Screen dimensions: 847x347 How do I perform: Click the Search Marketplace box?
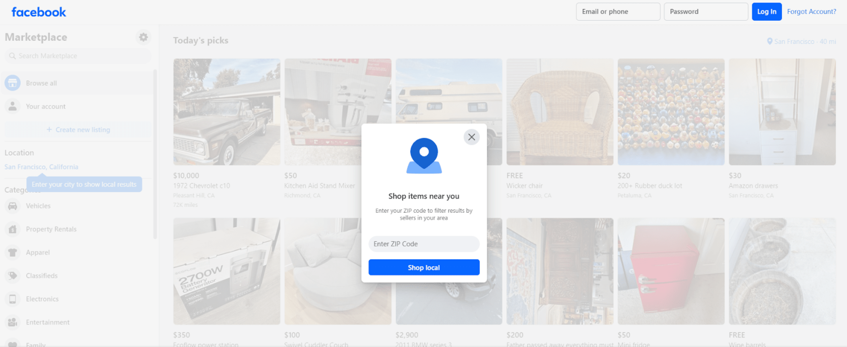click(78, 56)
